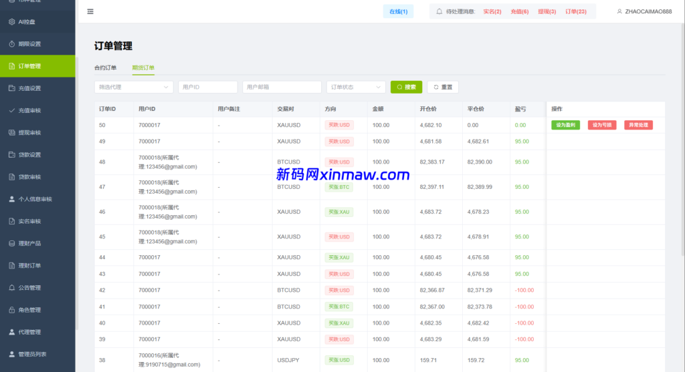Click the 角色管理 lock icon
685x372 pixels.
pos(12,310)
